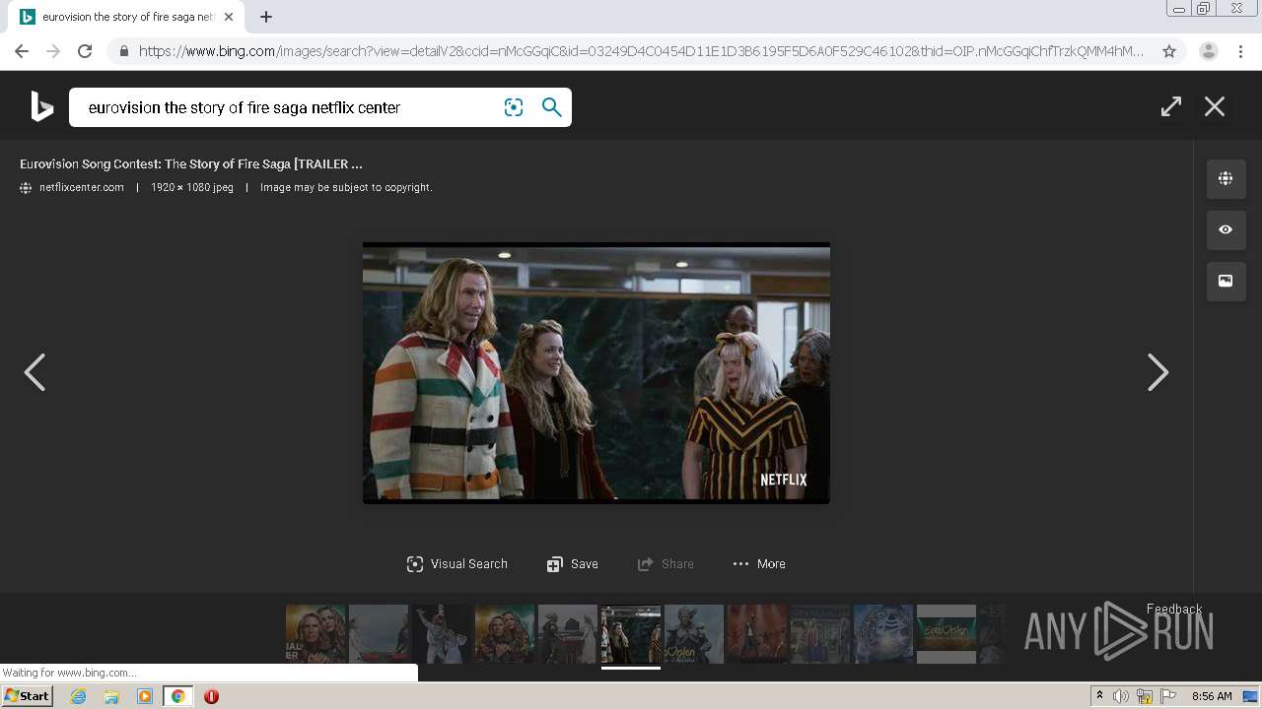
Task: Select ninth filmstrip thumbnail
Action: [820, 633]
